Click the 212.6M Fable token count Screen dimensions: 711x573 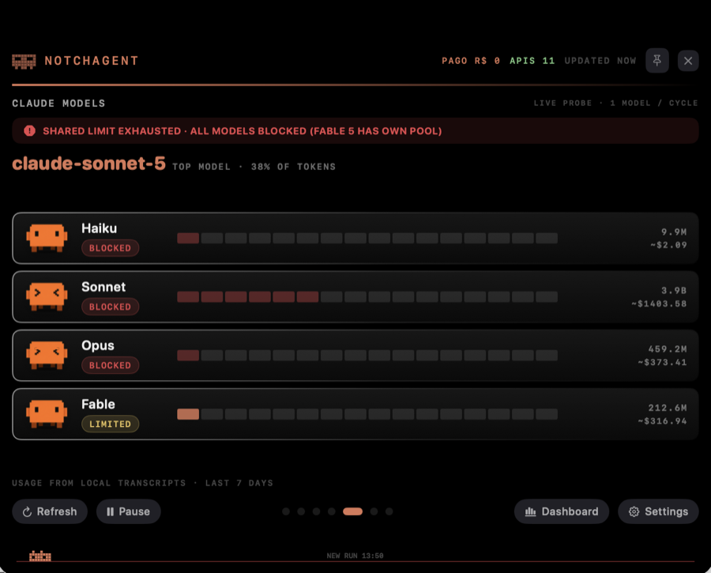click(x=667, y=408)
